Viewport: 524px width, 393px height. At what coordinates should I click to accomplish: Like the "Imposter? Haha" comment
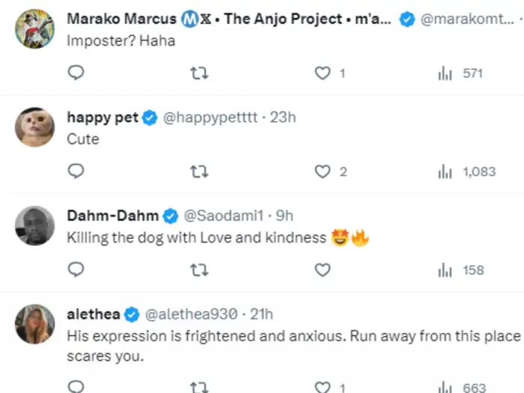click(x=323, y=73)
